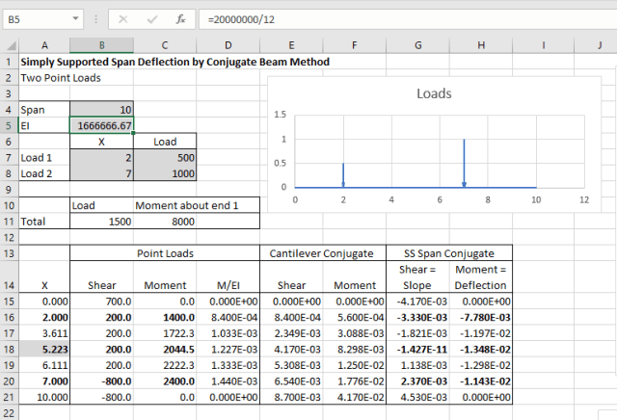Select the column H header
Image resolution: width=617 pixels, height=420 pixels.
tap(482, 45)
